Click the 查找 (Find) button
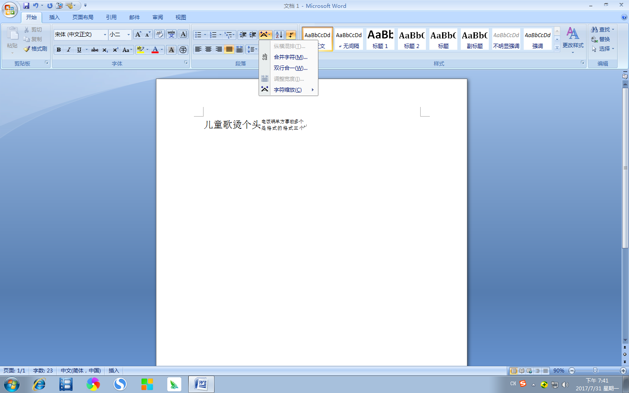Viewport: 629px width, 393px height. pos(603,29)
